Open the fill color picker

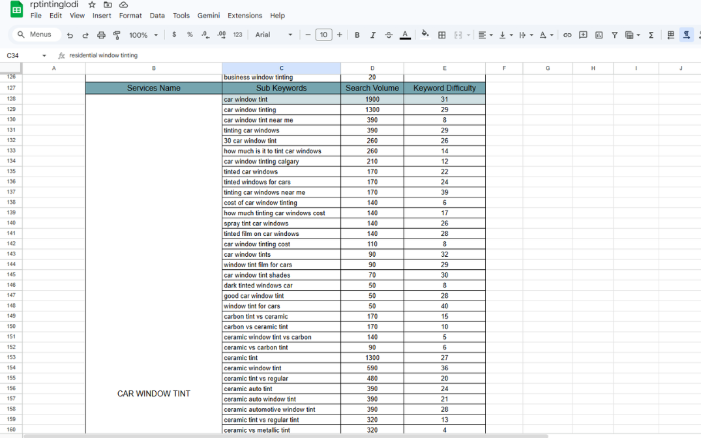point(425,35)
